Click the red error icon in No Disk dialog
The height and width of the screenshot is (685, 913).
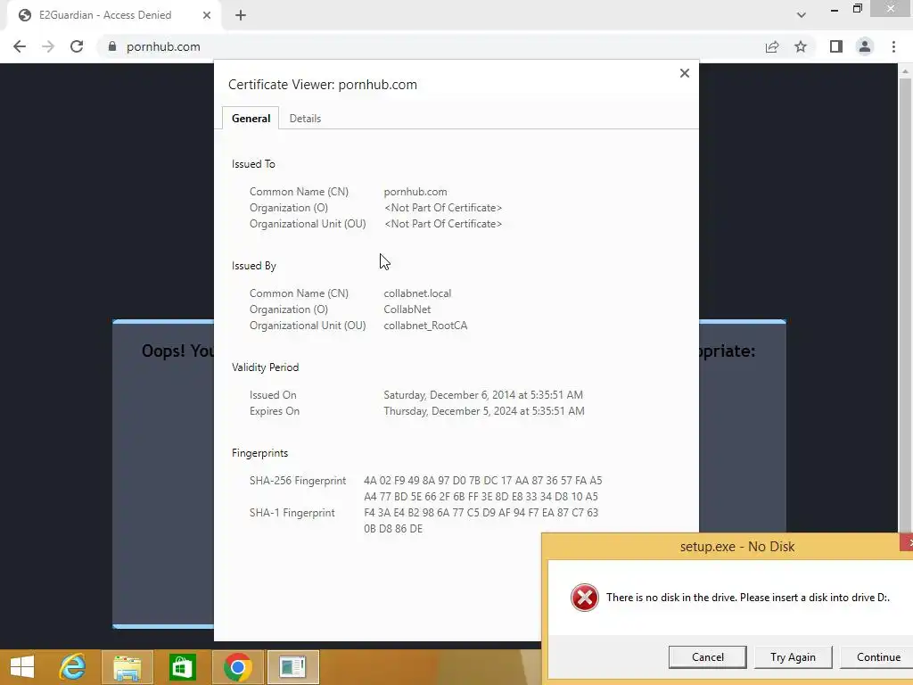pos(585,598)
